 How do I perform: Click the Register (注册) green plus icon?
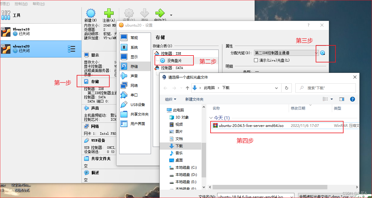click(109, 13)
